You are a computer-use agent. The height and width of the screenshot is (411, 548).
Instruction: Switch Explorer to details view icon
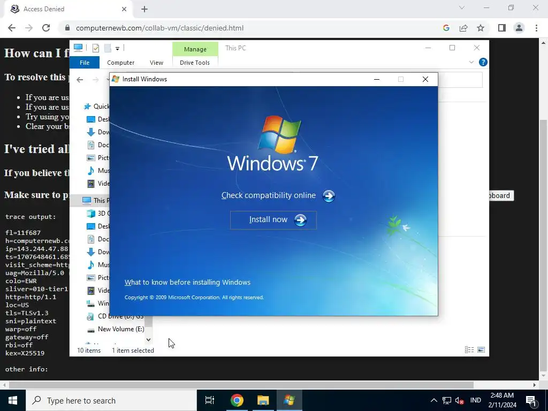pyautogui.click(x=469, y=350)
